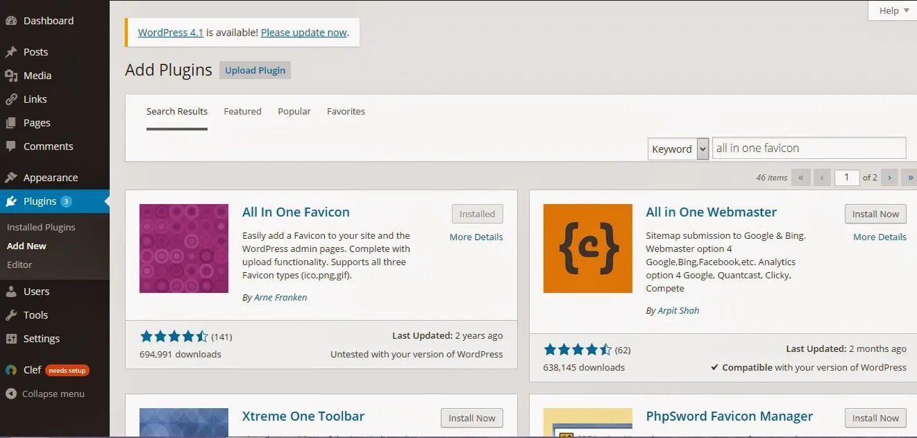Click the Appearance paintbrush icon
The width and height of the screenshot is (917, 438).
(11, 178)
